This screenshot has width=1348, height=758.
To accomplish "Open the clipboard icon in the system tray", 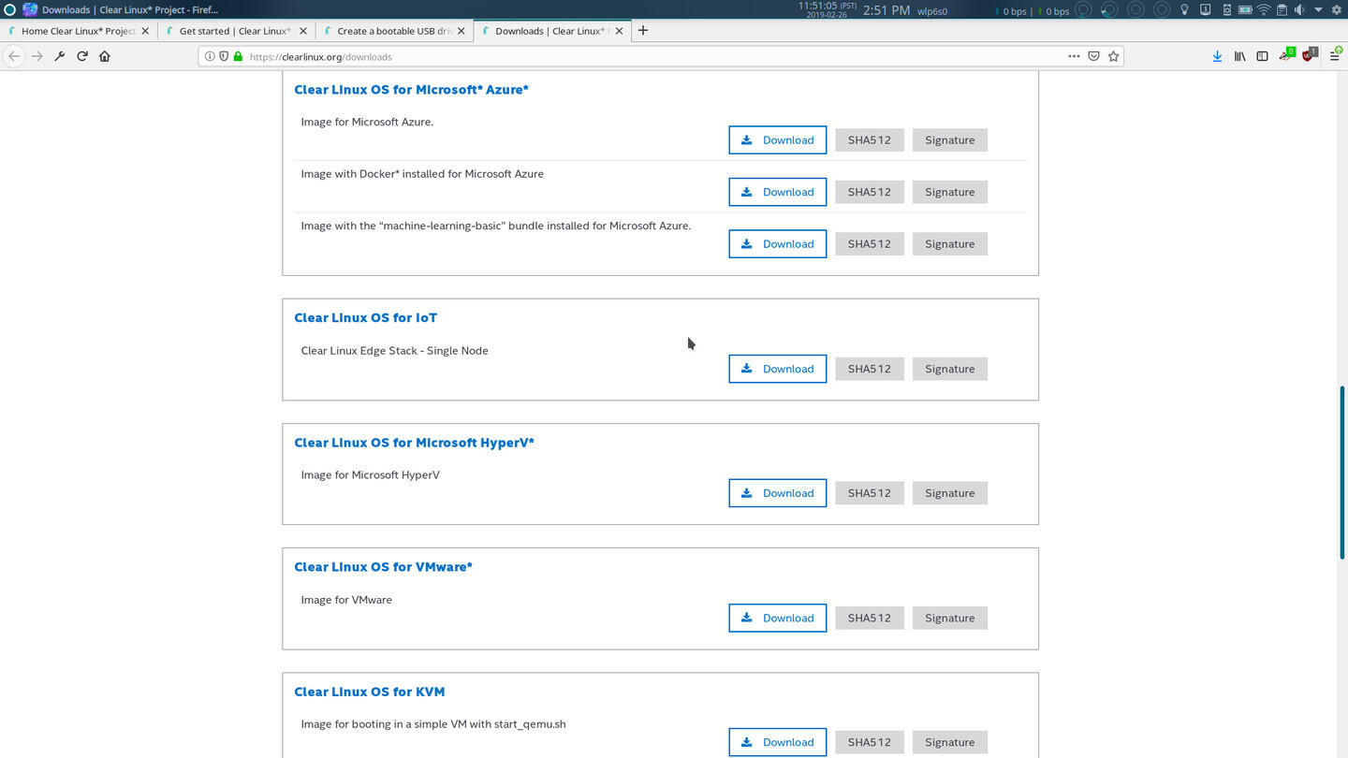I will [x=1282, y=10].
